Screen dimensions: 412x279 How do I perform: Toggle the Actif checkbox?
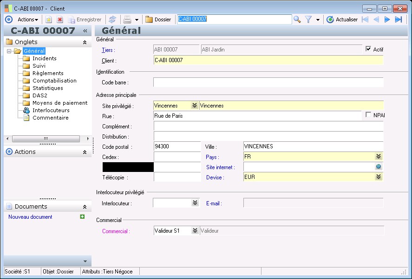point(369,49)
